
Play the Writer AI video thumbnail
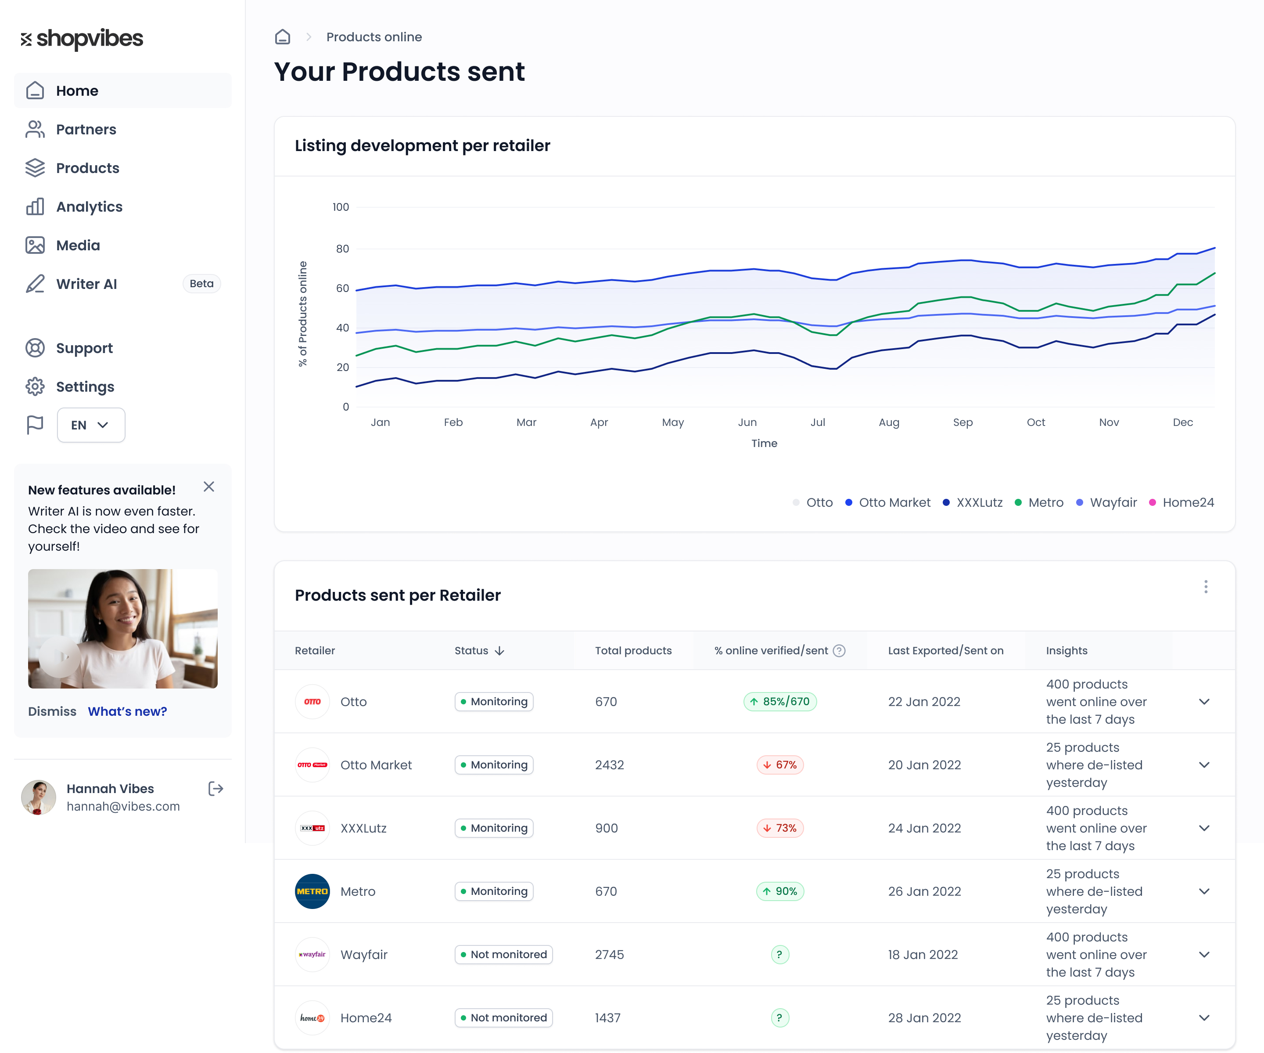click(x=60, y=657)
